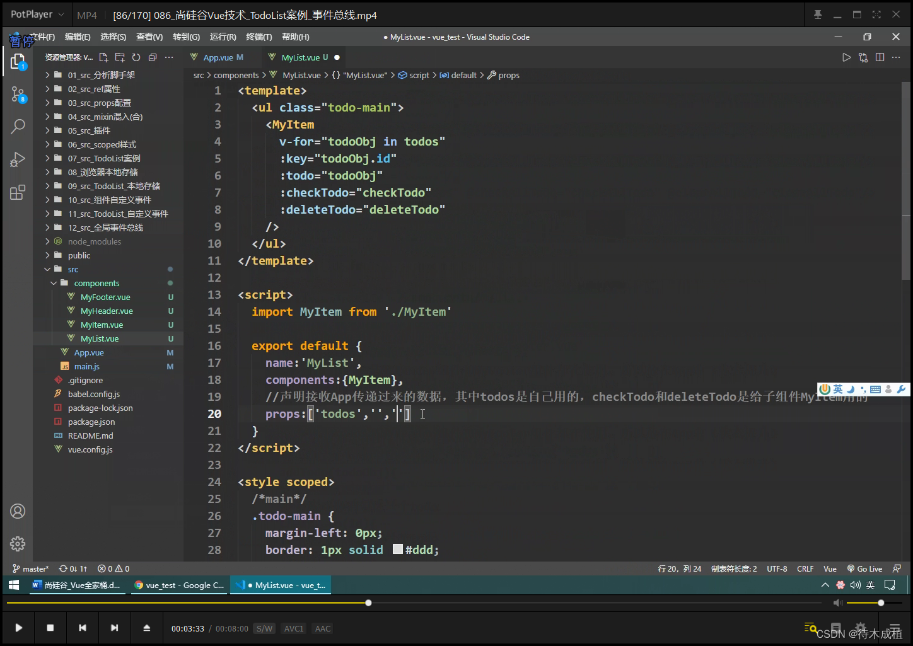Image resolution: width=913 pixels, height=646 pixels.
Task: Skip to next file in PotPlayer
Action: (x=114, y=628)
